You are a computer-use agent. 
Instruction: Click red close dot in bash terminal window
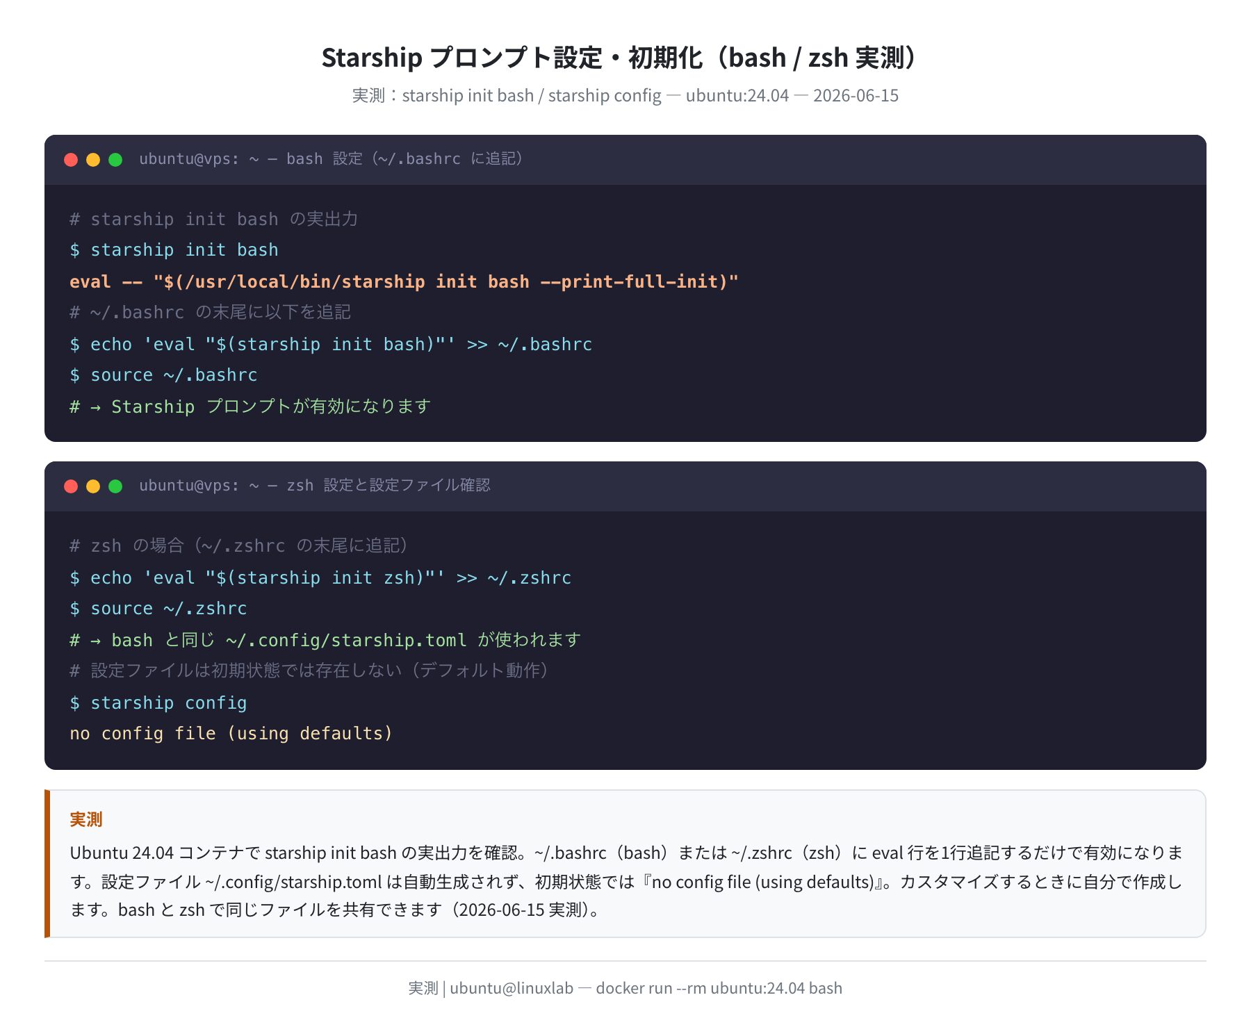(71, 160)
